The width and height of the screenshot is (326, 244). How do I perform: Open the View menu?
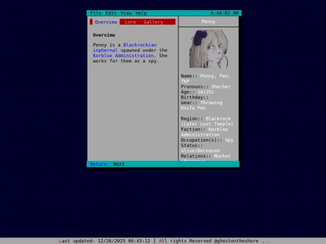(126, 13)
